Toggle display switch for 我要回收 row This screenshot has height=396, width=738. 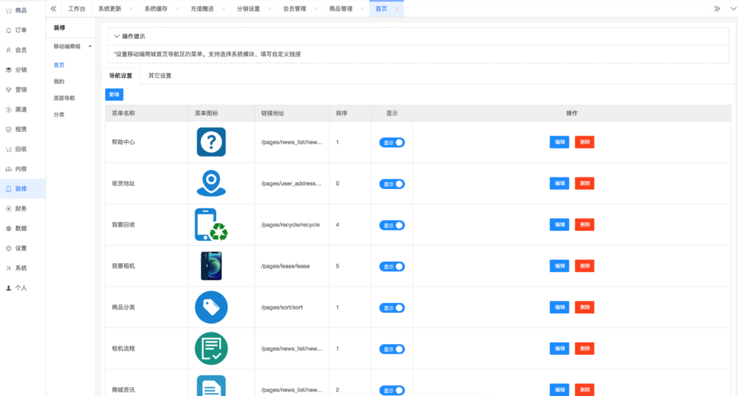[x=391, y=226]
